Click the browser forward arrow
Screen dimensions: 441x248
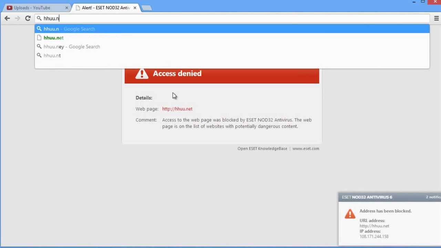[18, 18]
